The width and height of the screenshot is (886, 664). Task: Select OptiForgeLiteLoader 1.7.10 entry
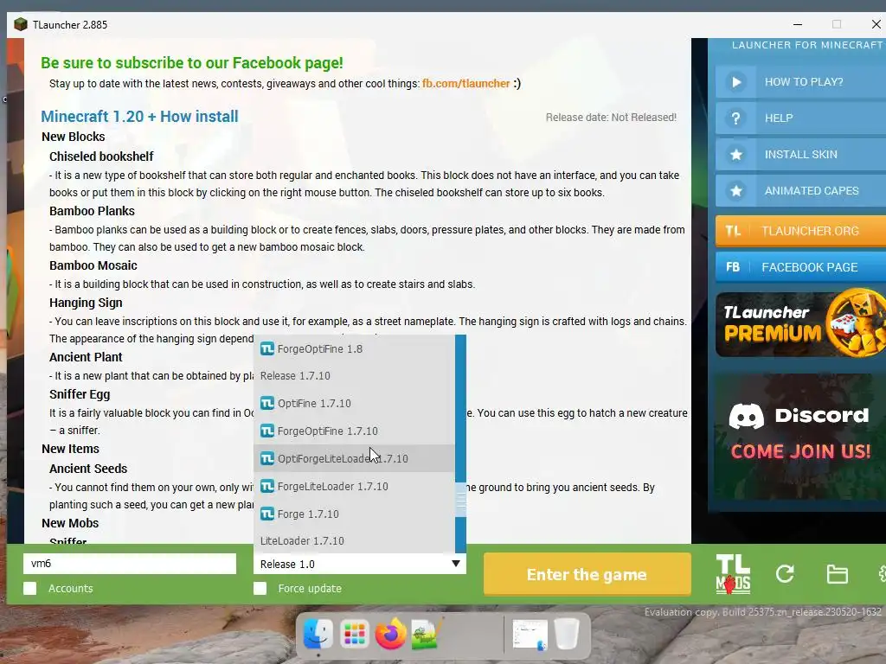(x=354, y=458)
